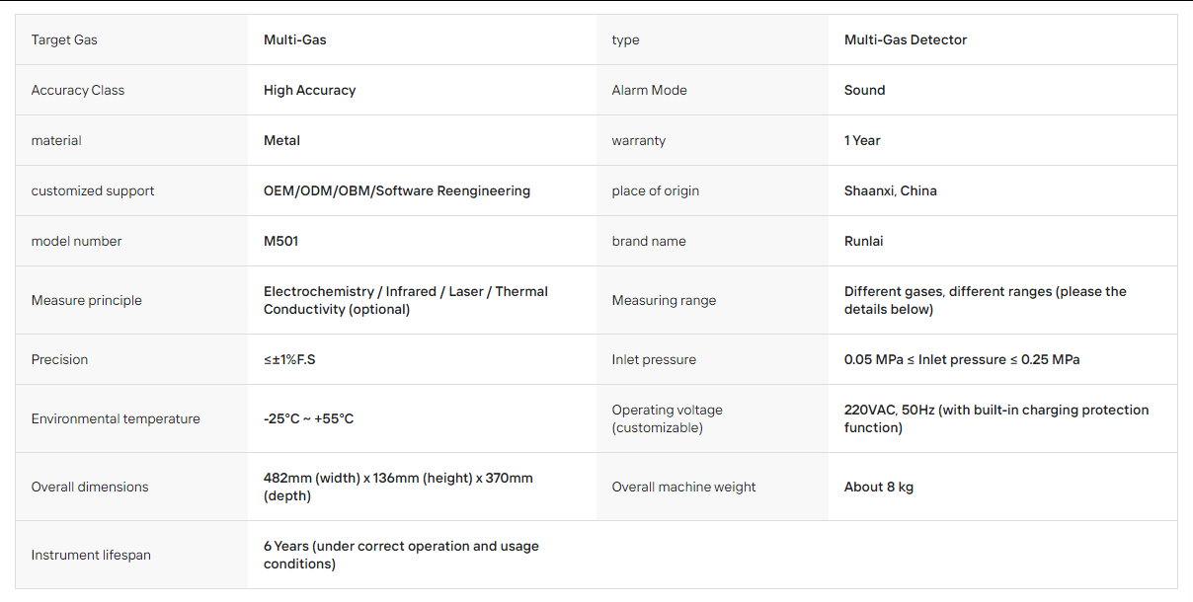This screenshot has width=1193, height=602.
Task: Click the 'Precision' label
Action: click(59, 359)
